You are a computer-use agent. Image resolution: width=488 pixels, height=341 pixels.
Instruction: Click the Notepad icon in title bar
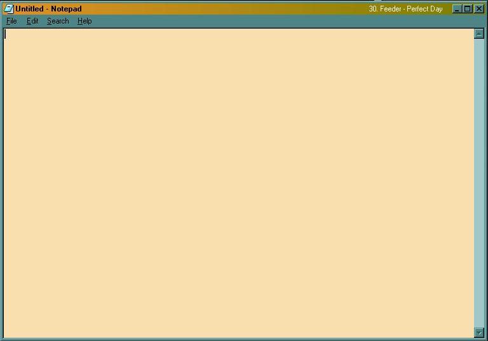(x=9, y=9)
